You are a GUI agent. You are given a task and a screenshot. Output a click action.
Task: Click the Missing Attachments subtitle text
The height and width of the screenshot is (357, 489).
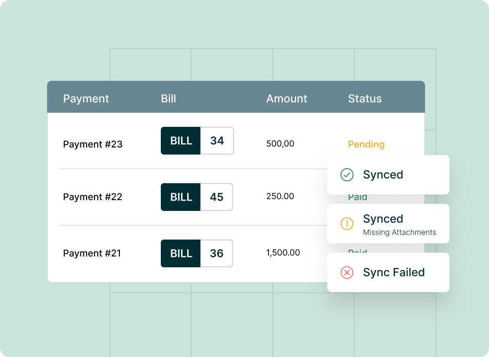(400, 233)
